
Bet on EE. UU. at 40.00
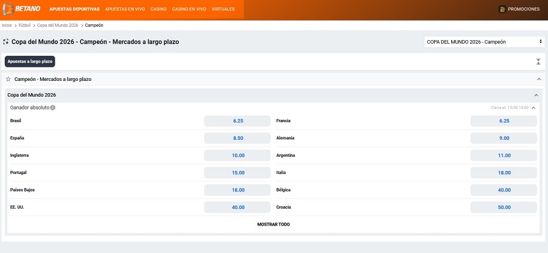click(237, 207)
